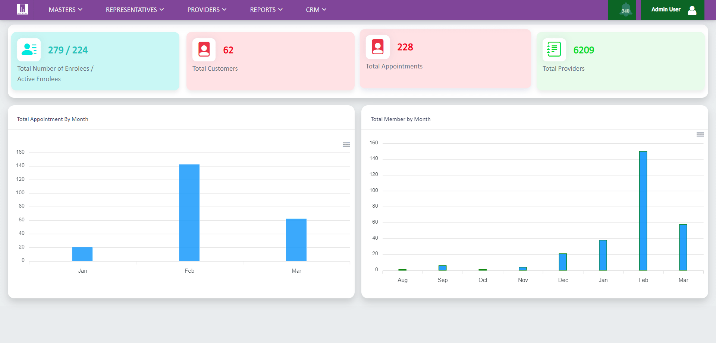Viewport: 716px width, 343px height.
Task: Click the Feb bar in appointment chart
Action: (x=189, y=212)
